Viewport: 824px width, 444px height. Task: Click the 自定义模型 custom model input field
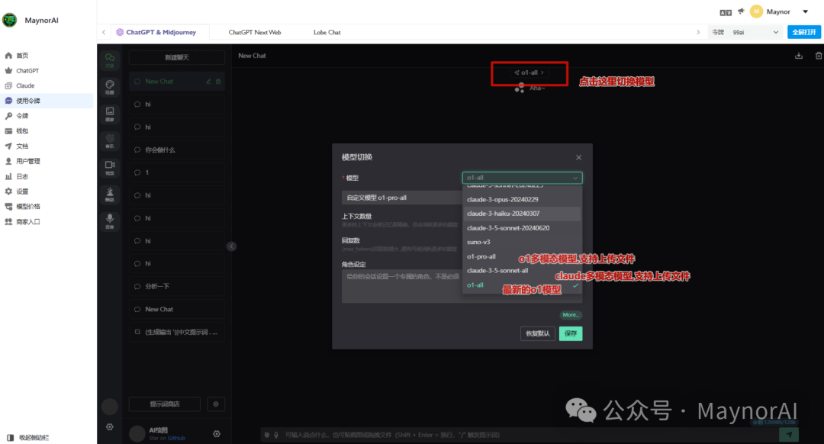401,198
